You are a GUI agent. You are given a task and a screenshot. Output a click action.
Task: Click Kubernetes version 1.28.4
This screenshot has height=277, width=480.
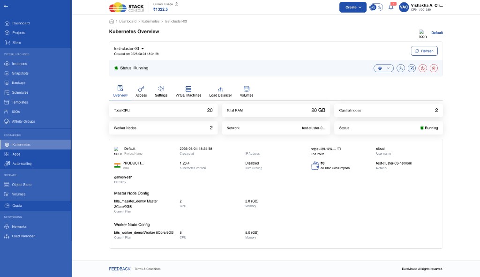click(x=185, y=163)
